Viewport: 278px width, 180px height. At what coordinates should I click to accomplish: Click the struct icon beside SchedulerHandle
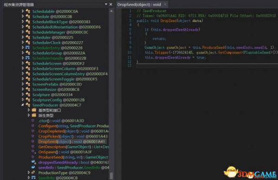click(x=27, y=58)
